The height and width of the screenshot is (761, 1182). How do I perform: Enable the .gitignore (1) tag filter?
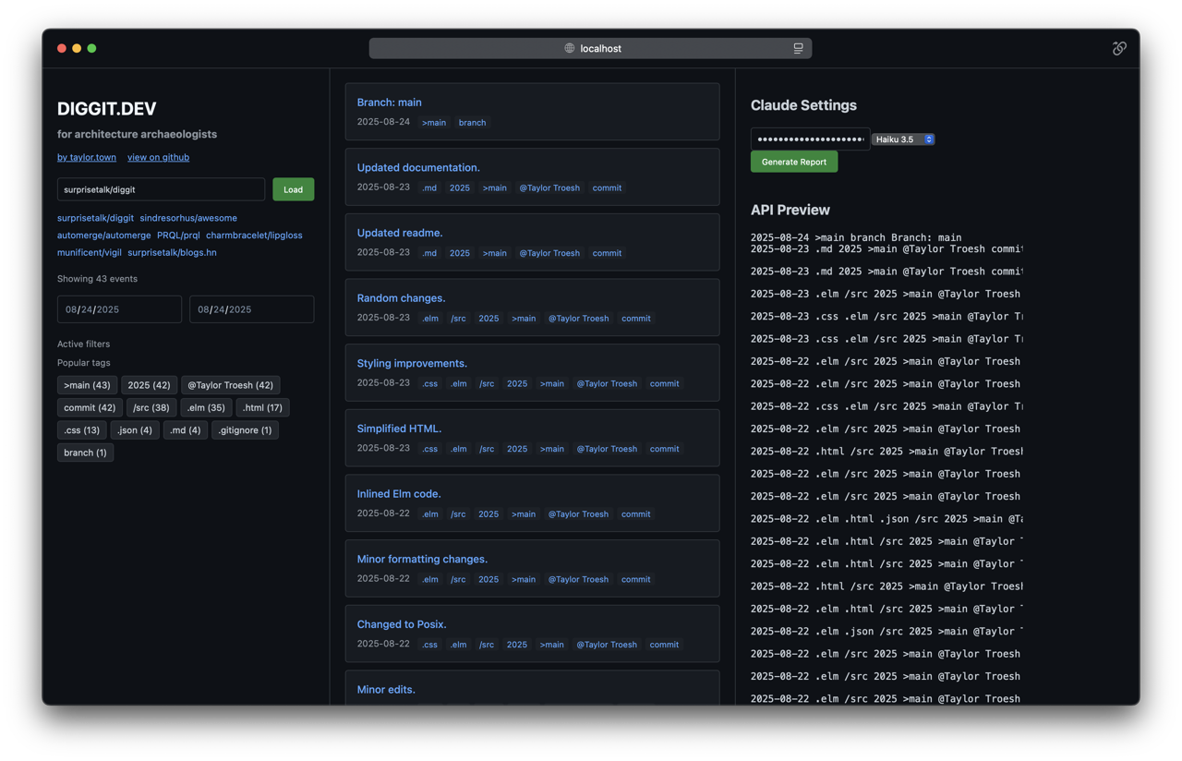click(245, 430)
